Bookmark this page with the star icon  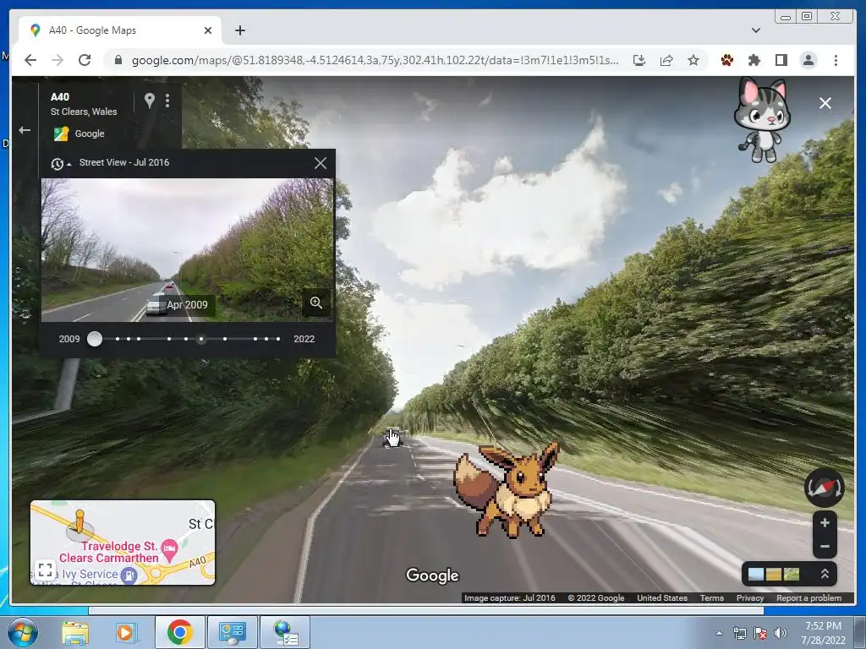(693, 60)
